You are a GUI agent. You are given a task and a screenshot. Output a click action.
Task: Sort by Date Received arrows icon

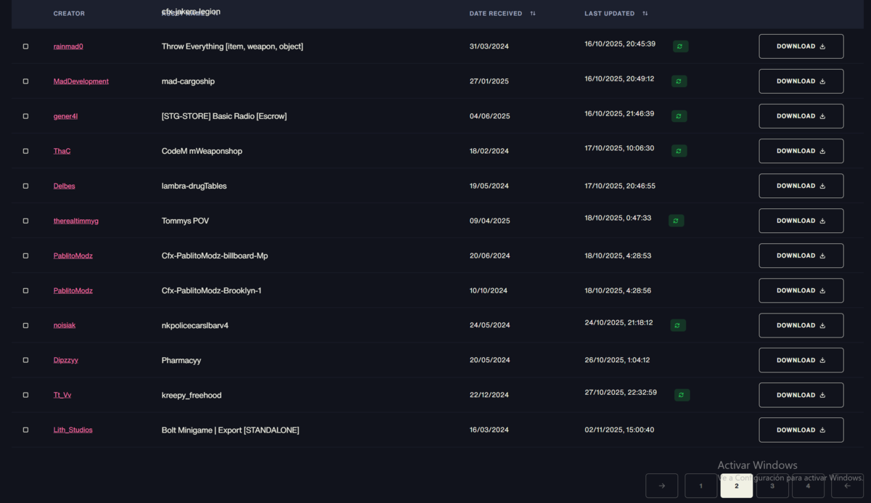click(x=533, y=13)
